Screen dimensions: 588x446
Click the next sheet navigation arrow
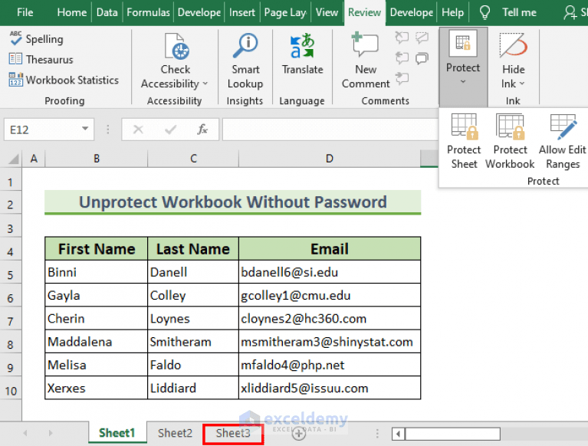click(51, 433)
